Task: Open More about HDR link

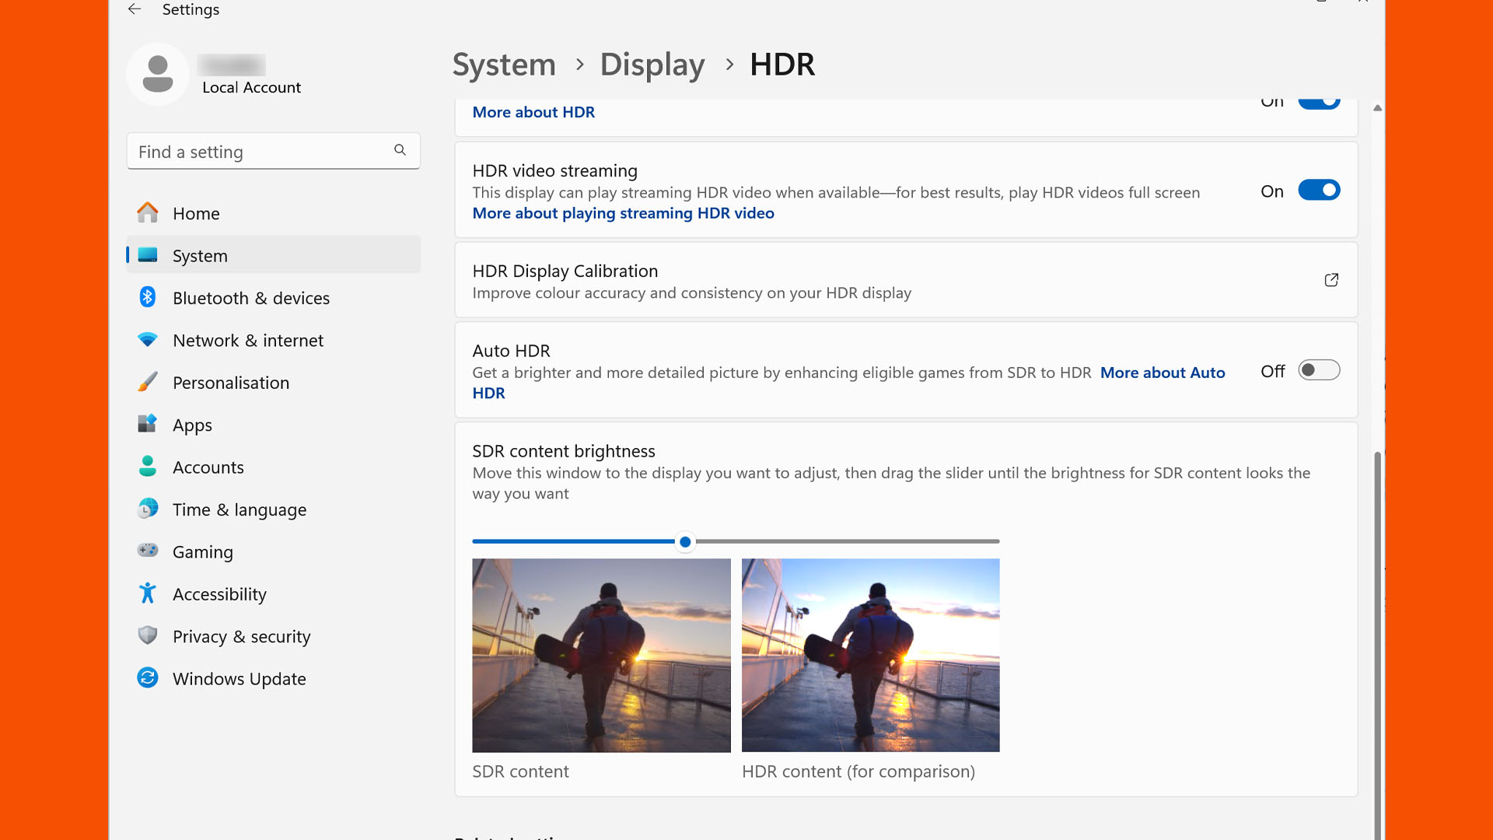Action: click(x=533, y=112)
